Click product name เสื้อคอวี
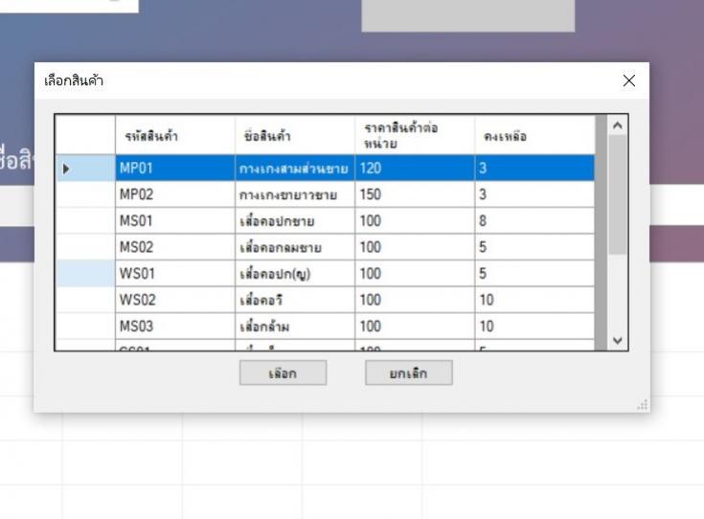 point(295,300)
